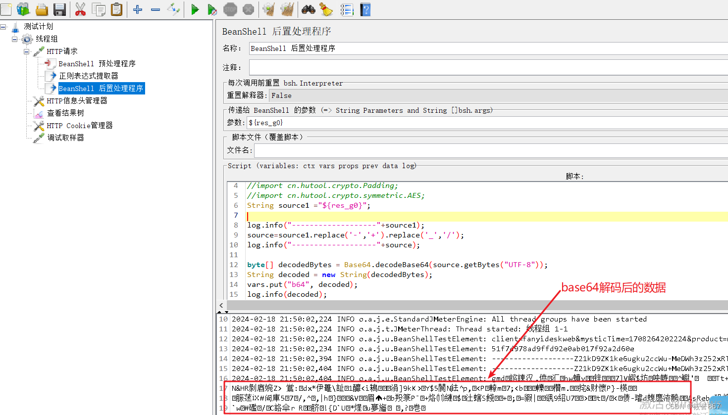The image size is (728, 415).
Task: Click the Paste clipboard icon
Action: pyautogui.click(x=116, y=9)
